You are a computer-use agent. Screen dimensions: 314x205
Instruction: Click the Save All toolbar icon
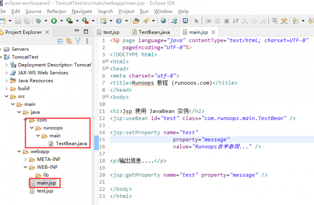click(x=27, y=21)
